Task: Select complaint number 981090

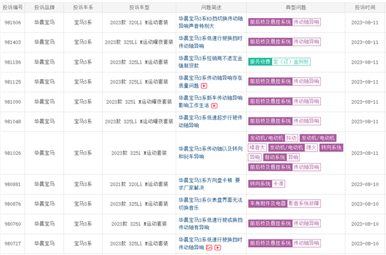Action: pos(13,101)
